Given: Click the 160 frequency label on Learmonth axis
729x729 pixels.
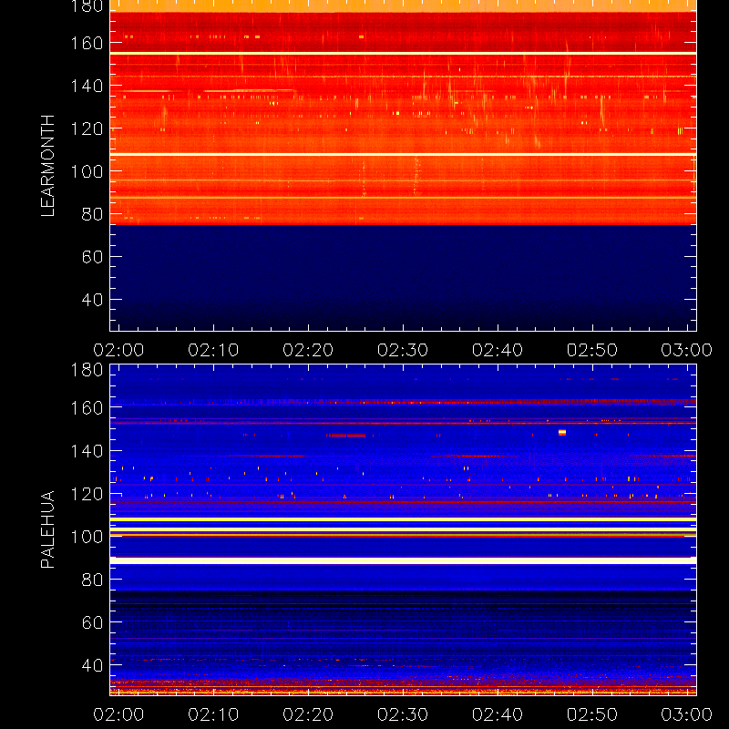Looking at the screenshot, I should (x=87, y=43).
